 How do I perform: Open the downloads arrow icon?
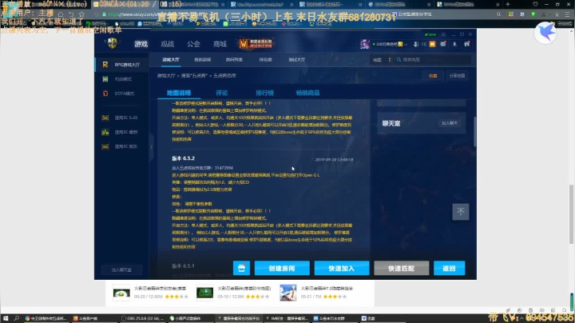454,44
